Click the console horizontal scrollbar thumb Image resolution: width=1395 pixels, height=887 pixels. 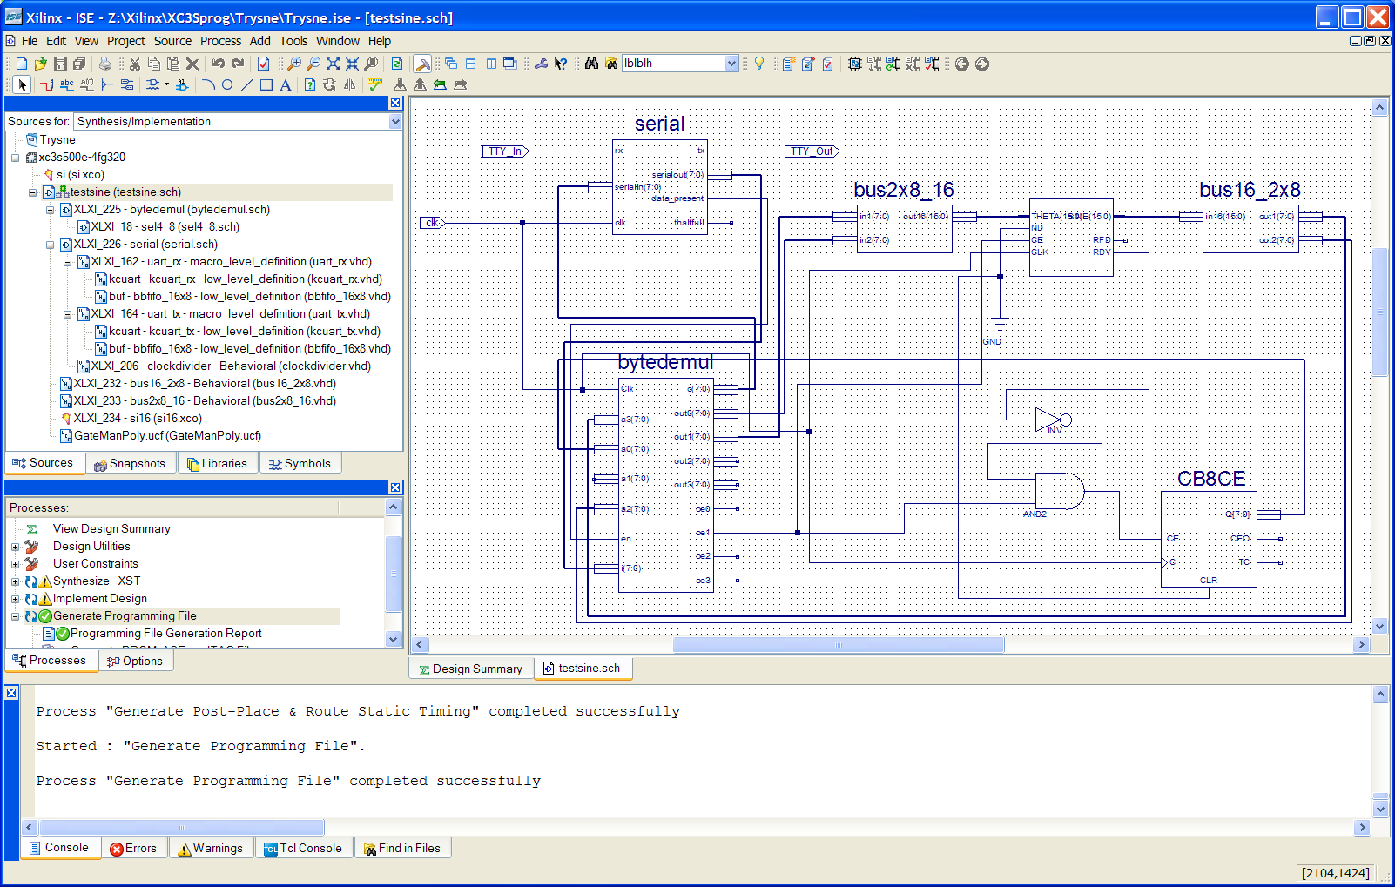tap(182, 827)
